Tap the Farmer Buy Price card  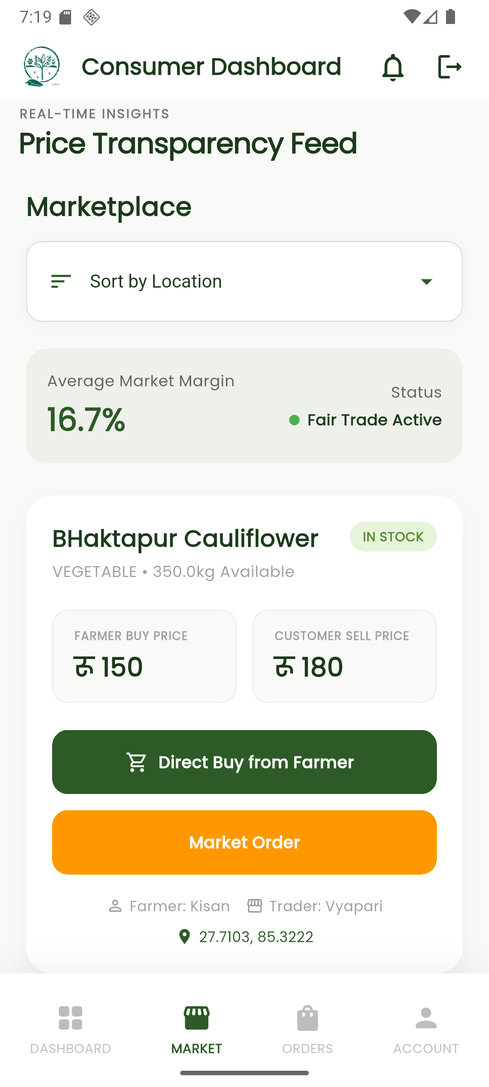point(144,656)
